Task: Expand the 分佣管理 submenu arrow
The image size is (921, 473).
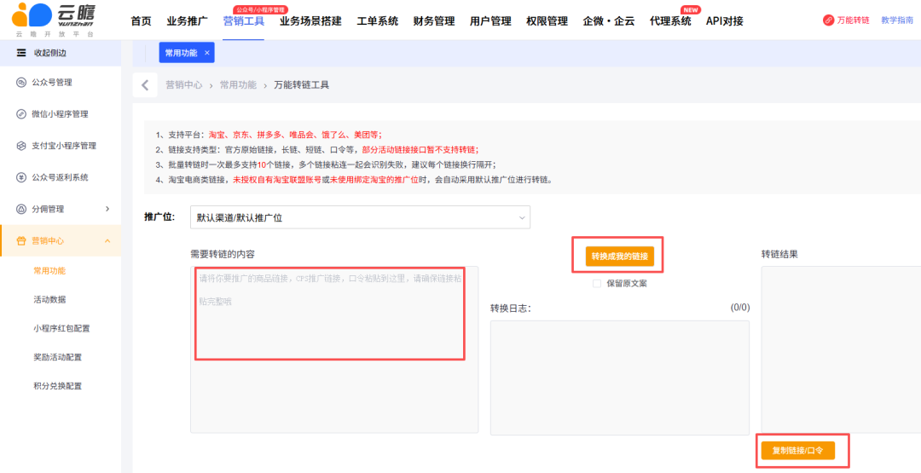Action: 107,209
